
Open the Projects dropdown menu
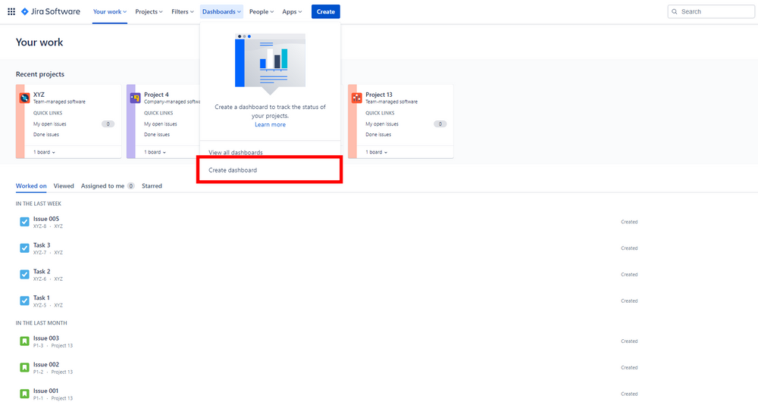pyautogui.click(x=149, y=11)
